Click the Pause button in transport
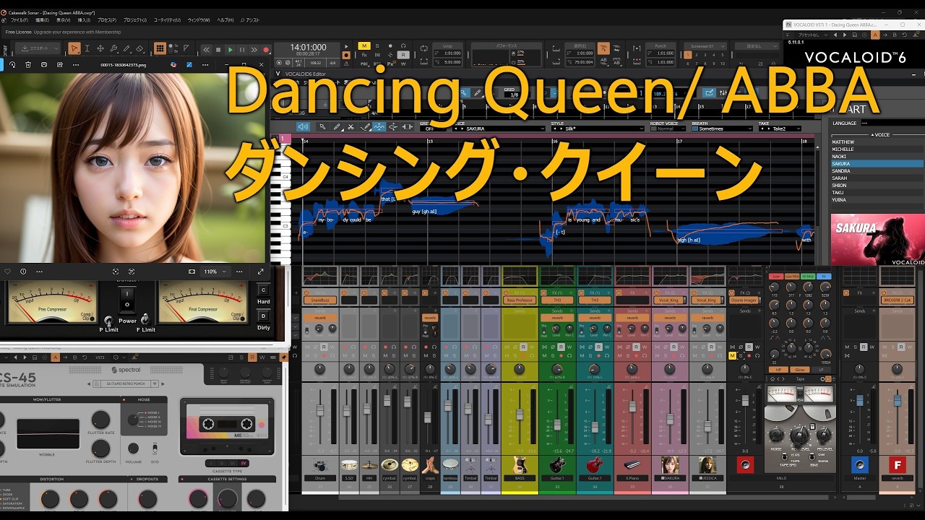 tap(242, 50)
